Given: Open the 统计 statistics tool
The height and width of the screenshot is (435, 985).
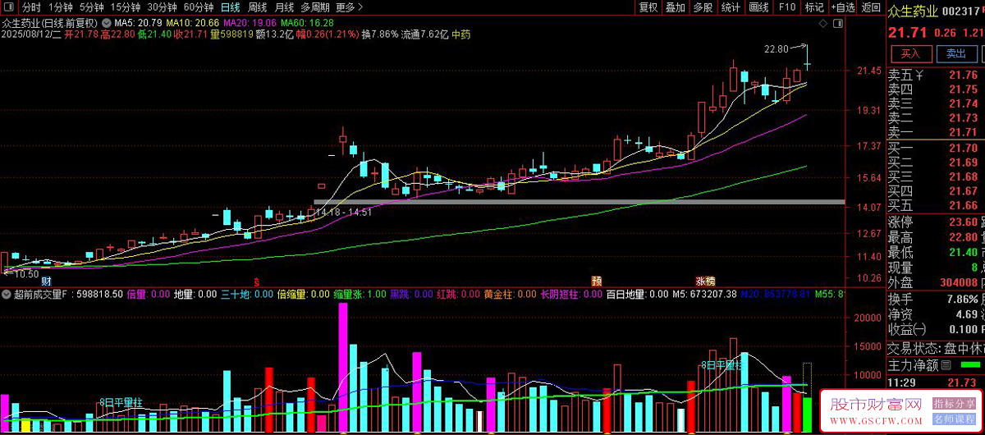Looking at the screenshot, I should coord(731,7).
